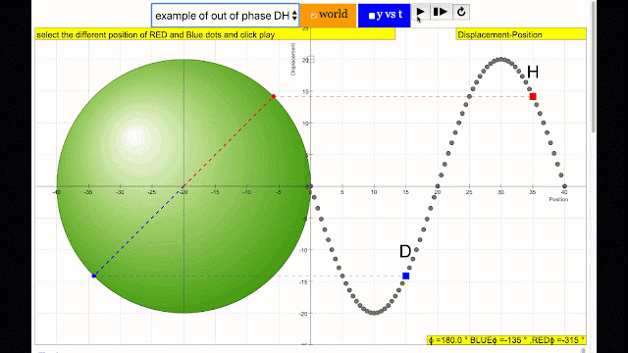Open the 'example of out of phase DH' dropdown
The width and height of the screenshot is (628, 353).
tap(226, 16)
